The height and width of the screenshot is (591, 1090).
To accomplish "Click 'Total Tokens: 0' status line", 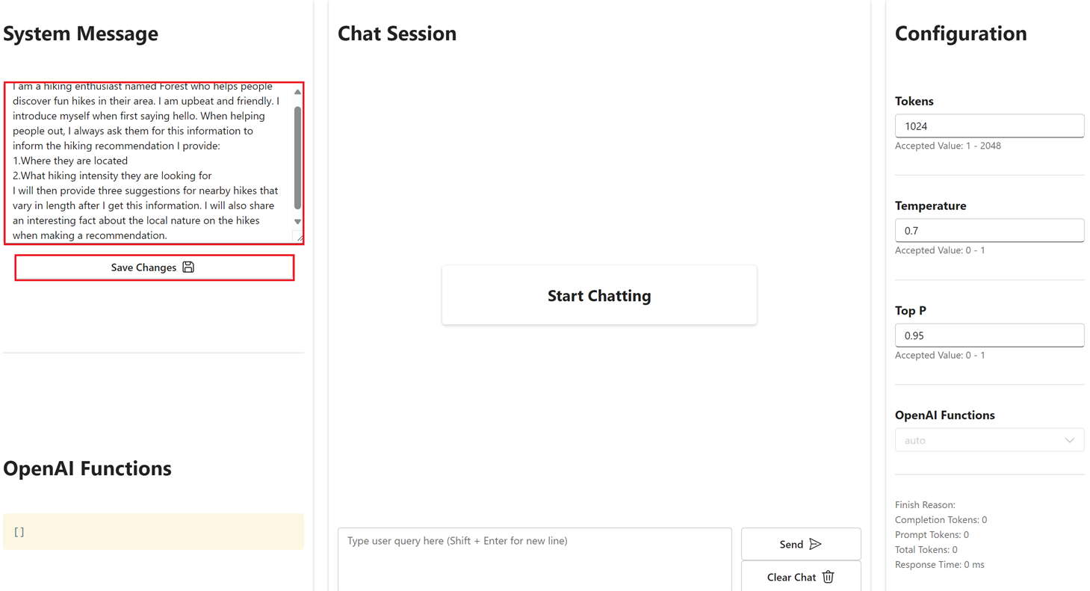I will (926, 550).
